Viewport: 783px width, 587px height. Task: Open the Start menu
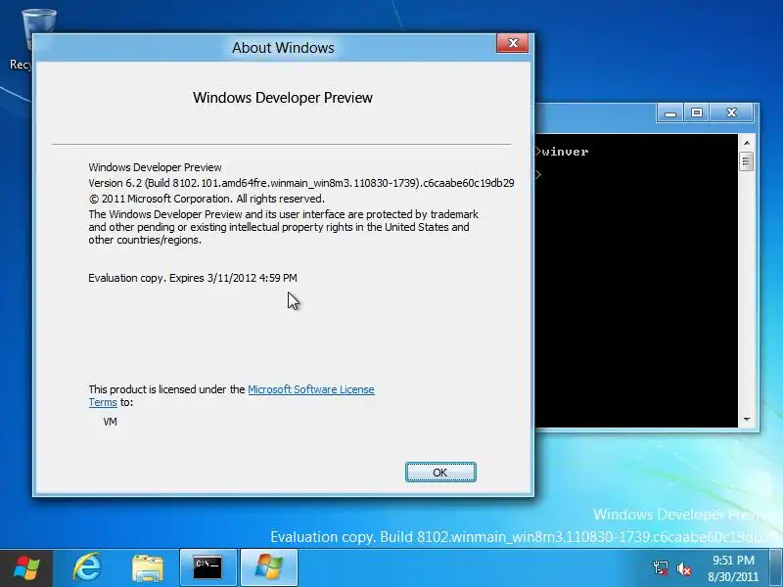coord(26,568)
